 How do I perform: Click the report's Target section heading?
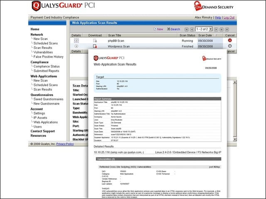pos(100,77)
